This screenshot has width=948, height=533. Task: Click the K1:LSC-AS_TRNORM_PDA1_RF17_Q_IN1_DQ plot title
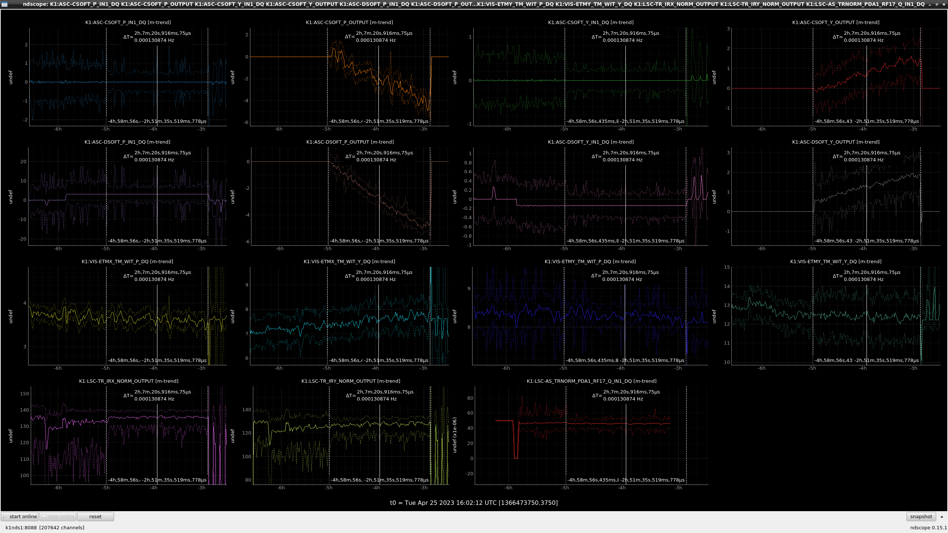[591, 381]
